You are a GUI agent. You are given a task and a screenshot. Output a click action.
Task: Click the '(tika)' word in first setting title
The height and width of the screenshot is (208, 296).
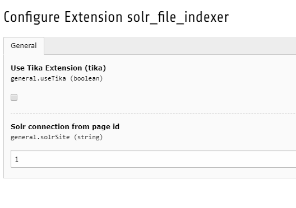(95, 68)
